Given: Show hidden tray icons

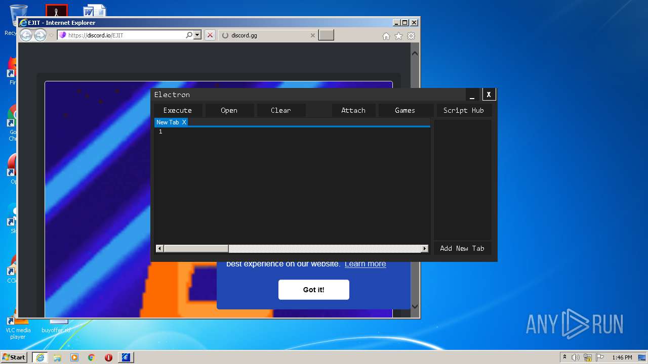Looking at the screenshot, I should (564, 357).
